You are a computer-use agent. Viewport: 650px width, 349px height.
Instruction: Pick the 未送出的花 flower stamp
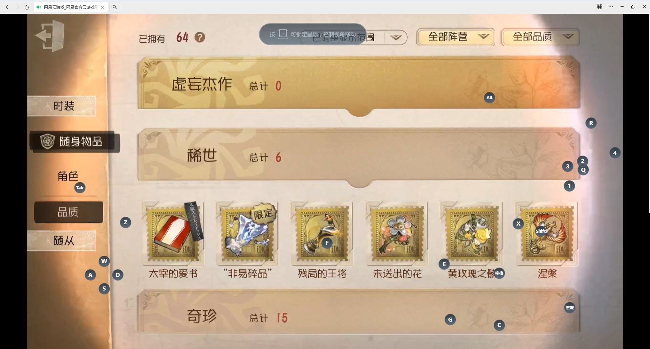click(x=397, y=234)
